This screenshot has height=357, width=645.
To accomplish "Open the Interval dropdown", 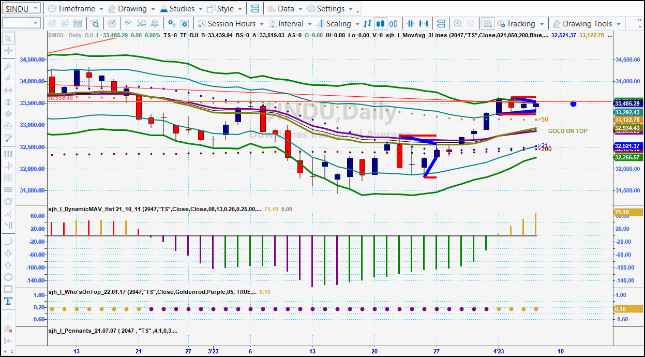I will (x=290, y=24).
